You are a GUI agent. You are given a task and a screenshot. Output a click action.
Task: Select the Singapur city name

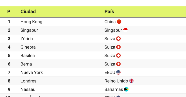[x=29, y=30]
